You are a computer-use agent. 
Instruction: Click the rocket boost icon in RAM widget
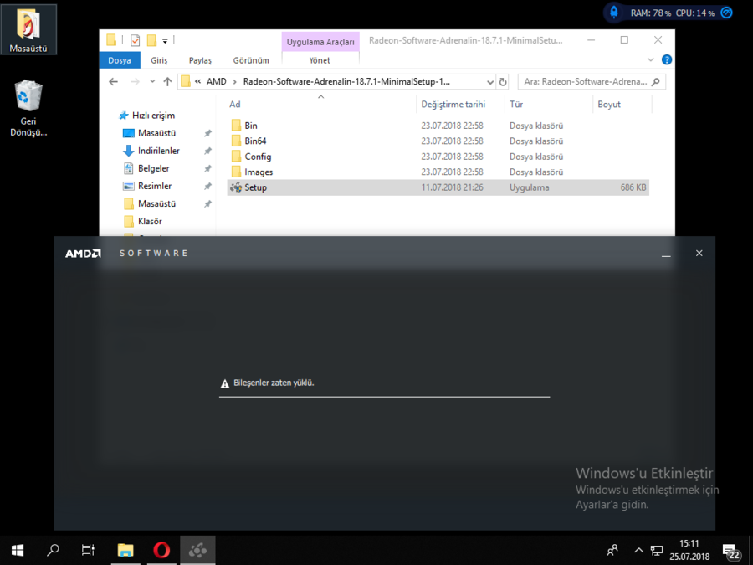pos(614,12)
